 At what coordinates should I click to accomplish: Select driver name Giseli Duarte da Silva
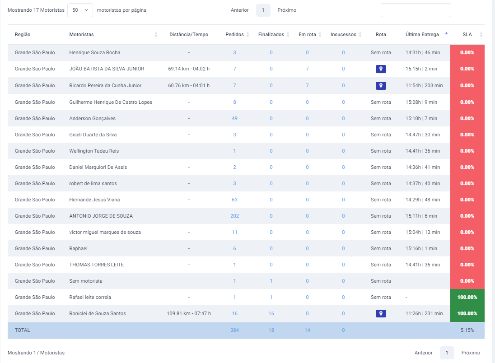pos(93,135)
